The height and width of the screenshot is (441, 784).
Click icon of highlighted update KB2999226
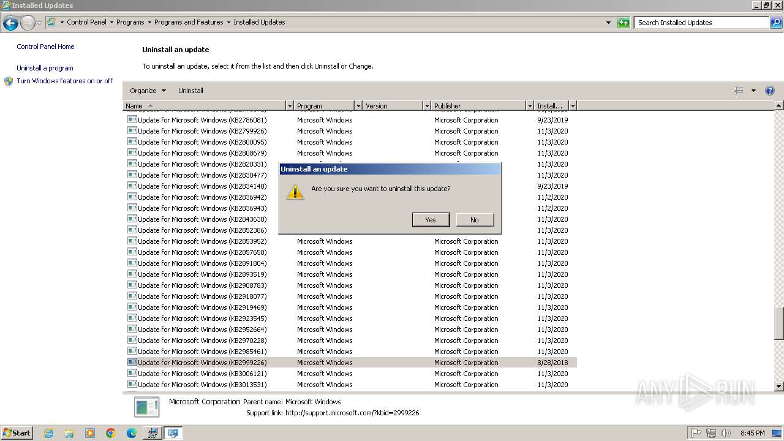(132, 362)
